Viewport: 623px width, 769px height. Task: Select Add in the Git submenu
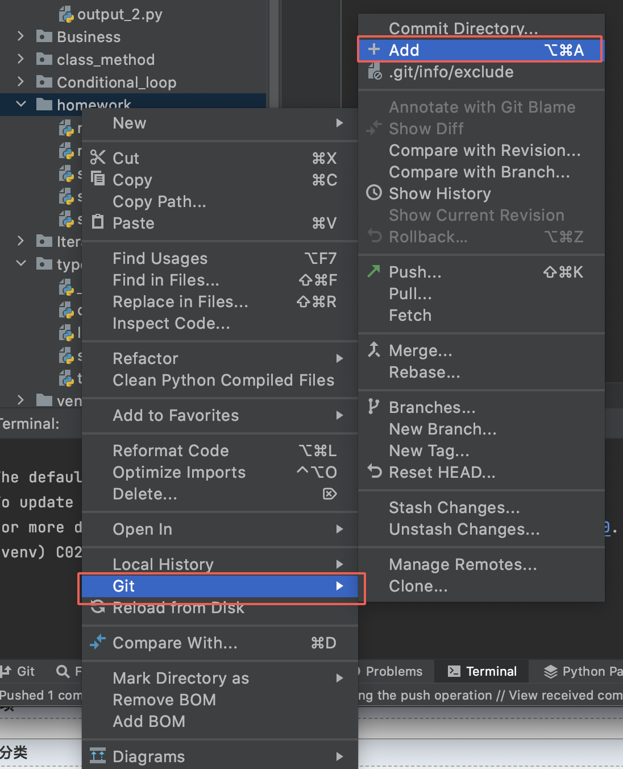(404, 50)
